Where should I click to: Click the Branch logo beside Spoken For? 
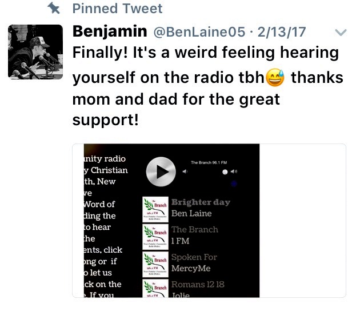(x=155, y=263)
